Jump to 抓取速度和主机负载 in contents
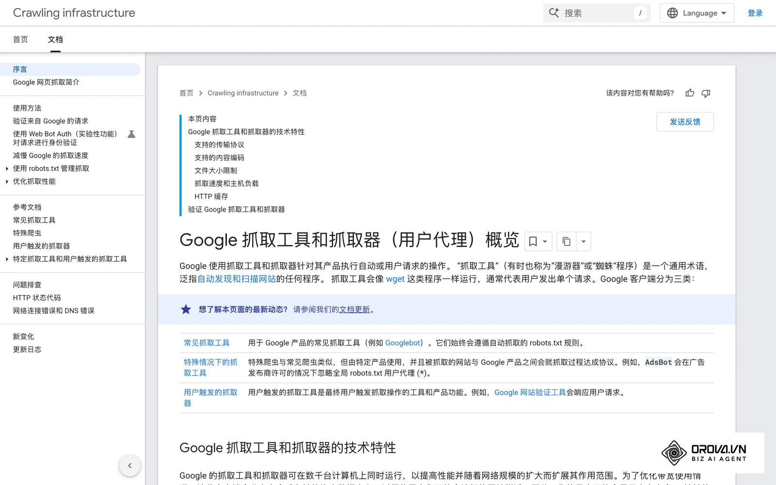Viewport: 776px width, 485px height. coord(226,184)
